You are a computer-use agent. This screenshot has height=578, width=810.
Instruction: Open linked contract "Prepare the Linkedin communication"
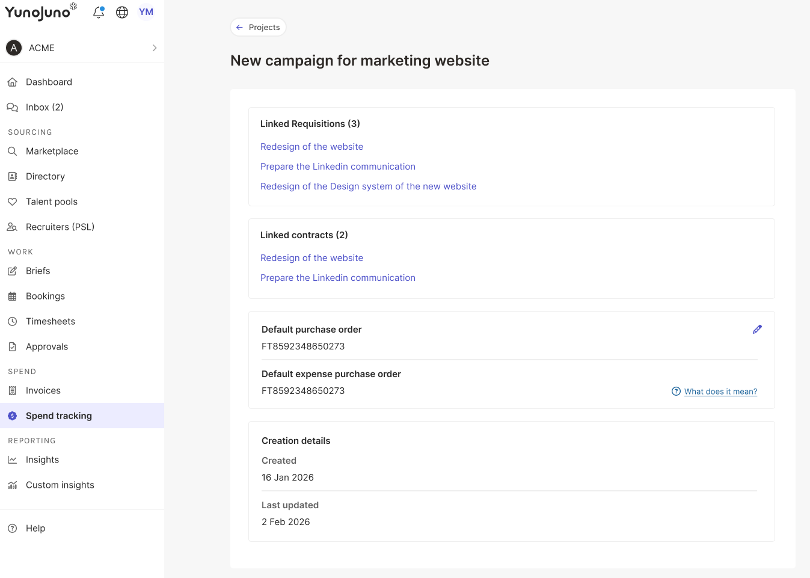(x=337, y=278)
